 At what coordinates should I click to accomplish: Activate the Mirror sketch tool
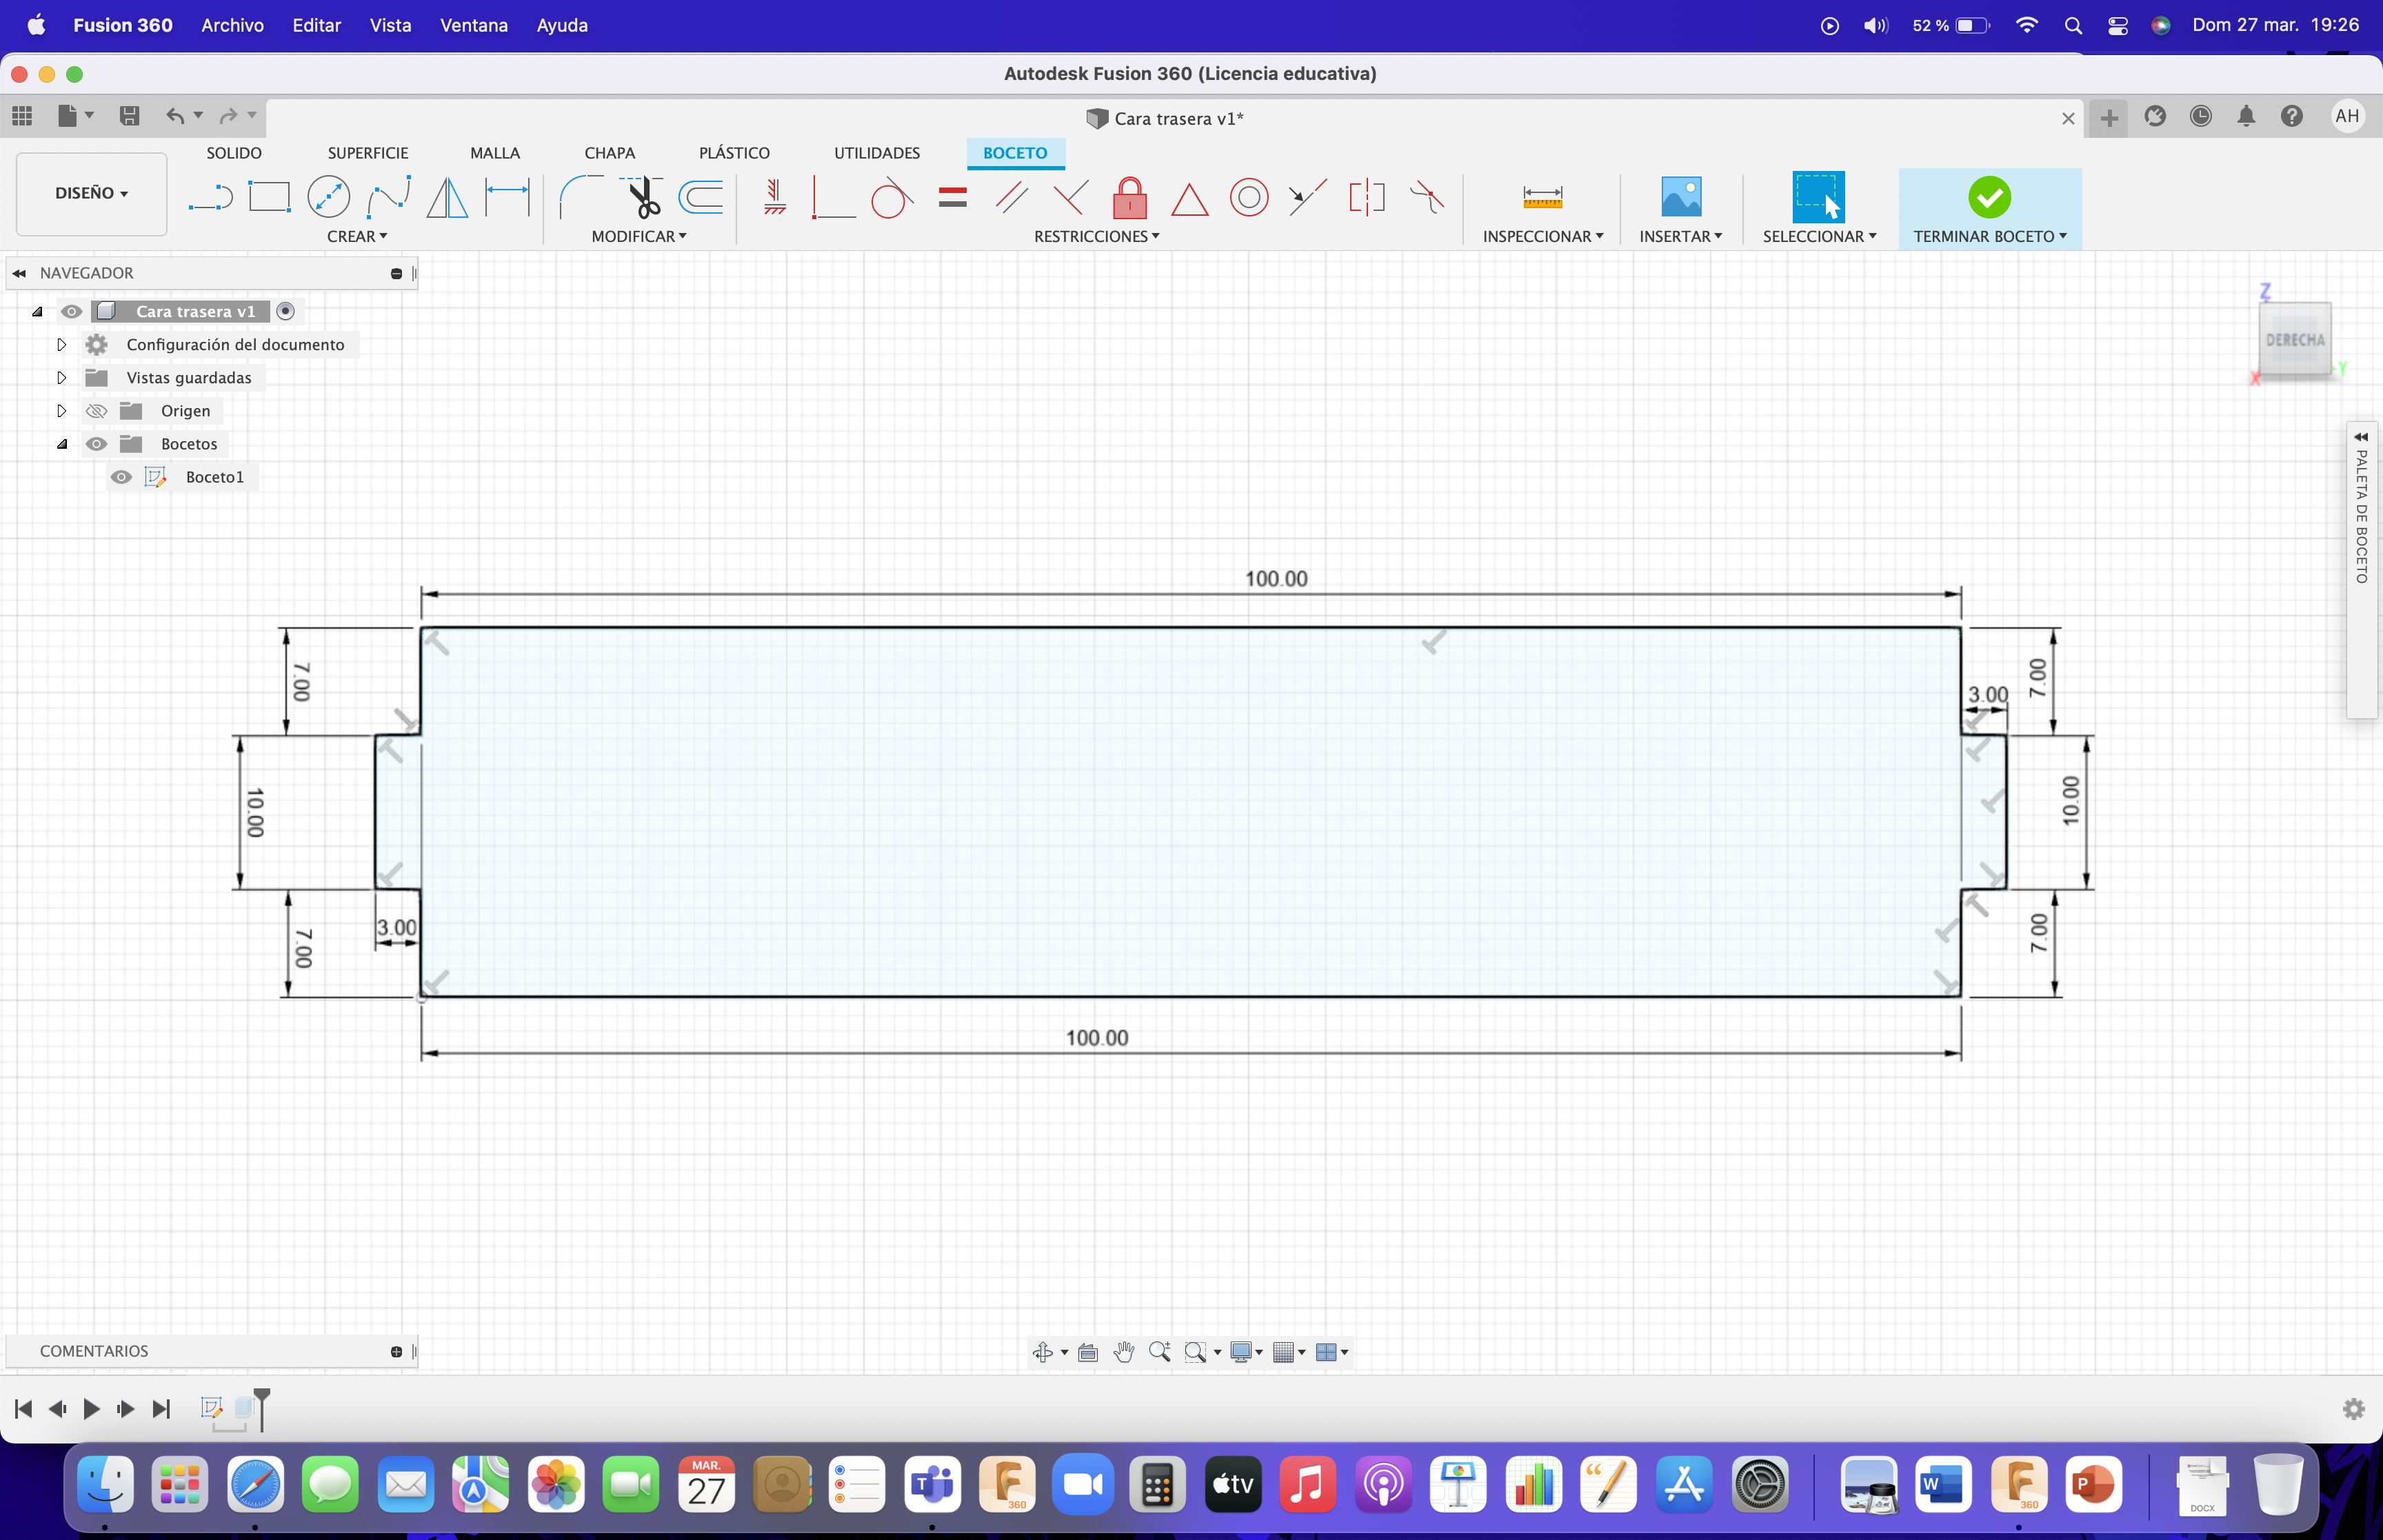click(x=447, y=197)
